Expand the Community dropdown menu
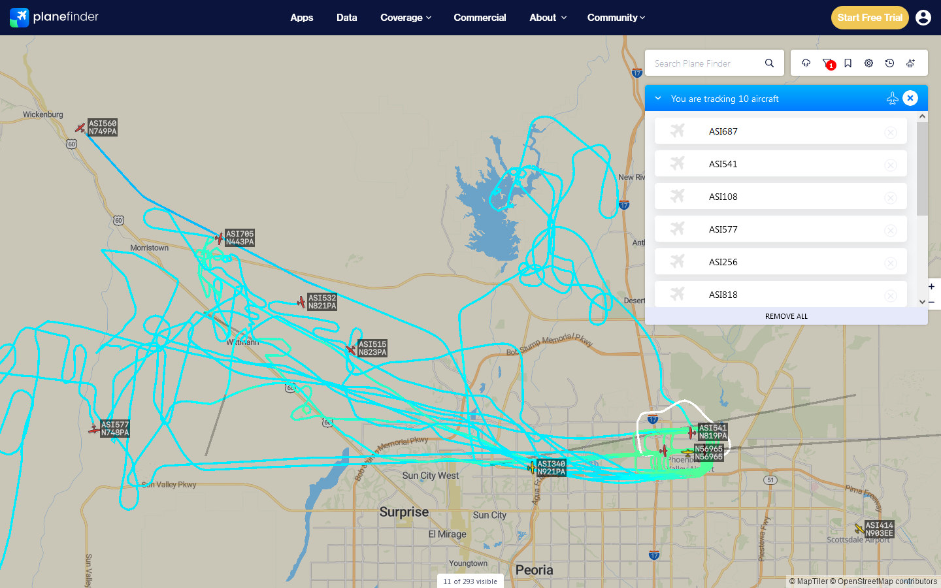This screenshot has height=588, width=941. pos(616,18)
